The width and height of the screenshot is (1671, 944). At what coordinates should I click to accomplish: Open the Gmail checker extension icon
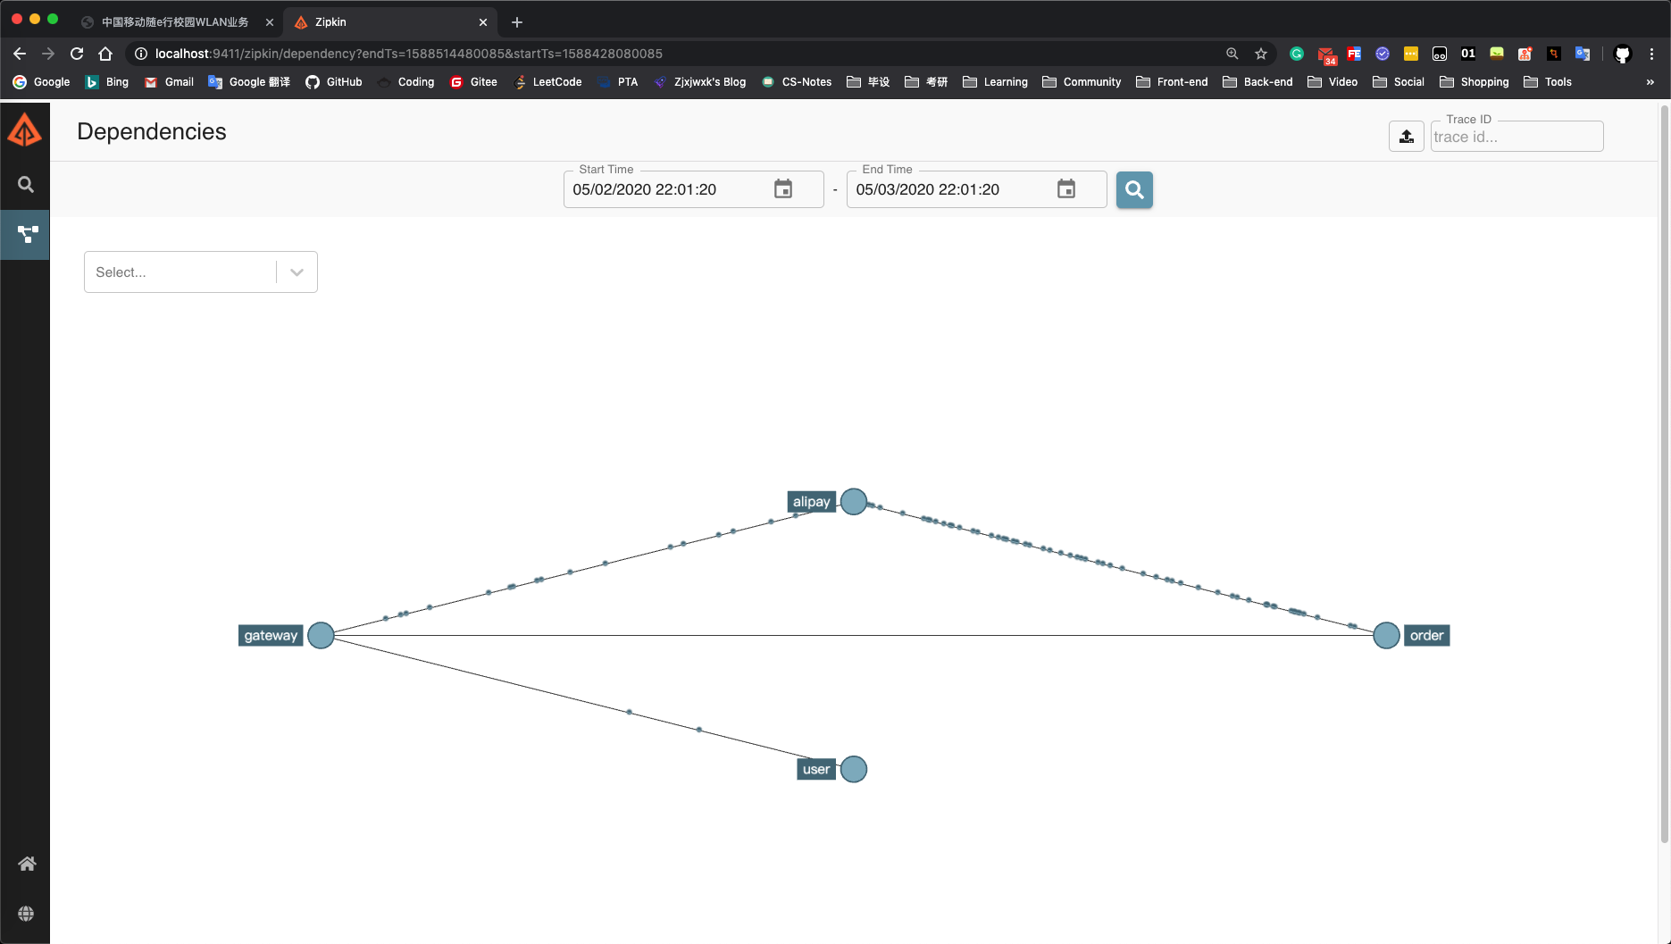click(1326, 54)
